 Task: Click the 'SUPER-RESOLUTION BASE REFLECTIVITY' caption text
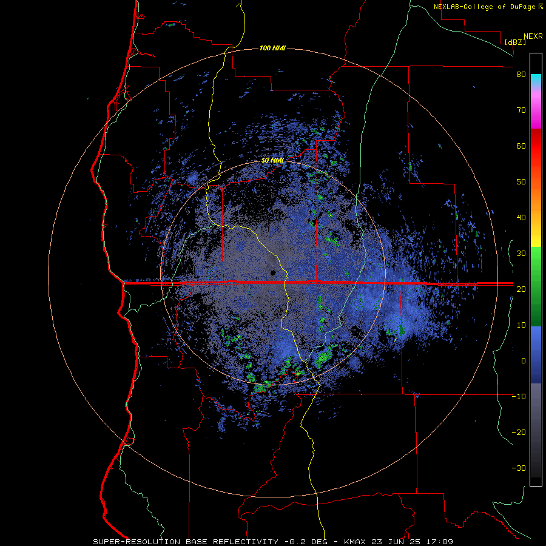point(186,542)
